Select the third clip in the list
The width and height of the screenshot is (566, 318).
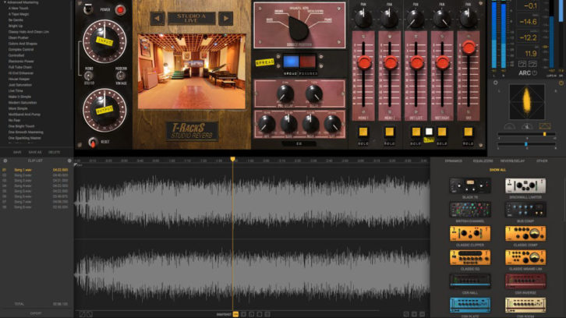click(x=35, y=181)
